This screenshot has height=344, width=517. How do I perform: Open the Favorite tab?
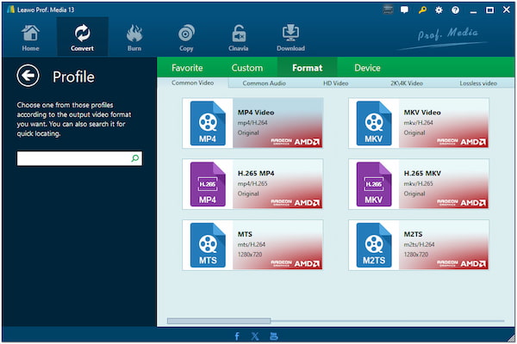[x=187, y=68]
